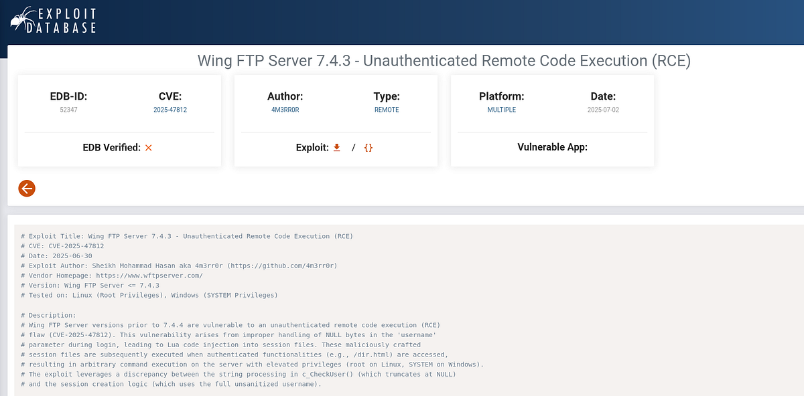Viewport: 804px width, 396px height.
Task: Click the orange back arrow button
Action: tap(27, 189)
